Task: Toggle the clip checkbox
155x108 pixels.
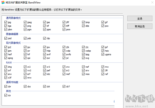Action: coord(44,38)
